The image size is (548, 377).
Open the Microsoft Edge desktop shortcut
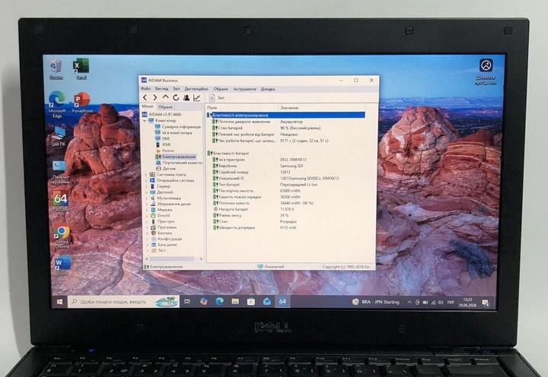pyautogui.click(x=57, y=104)
